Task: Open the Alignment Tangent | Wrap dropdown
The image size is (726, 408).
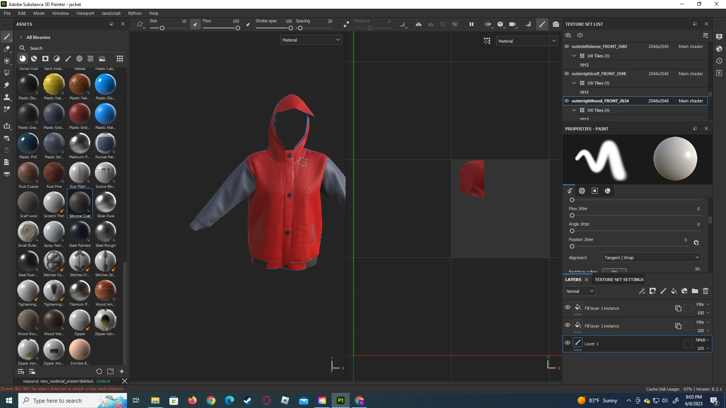Action: (x=652, y=258)
